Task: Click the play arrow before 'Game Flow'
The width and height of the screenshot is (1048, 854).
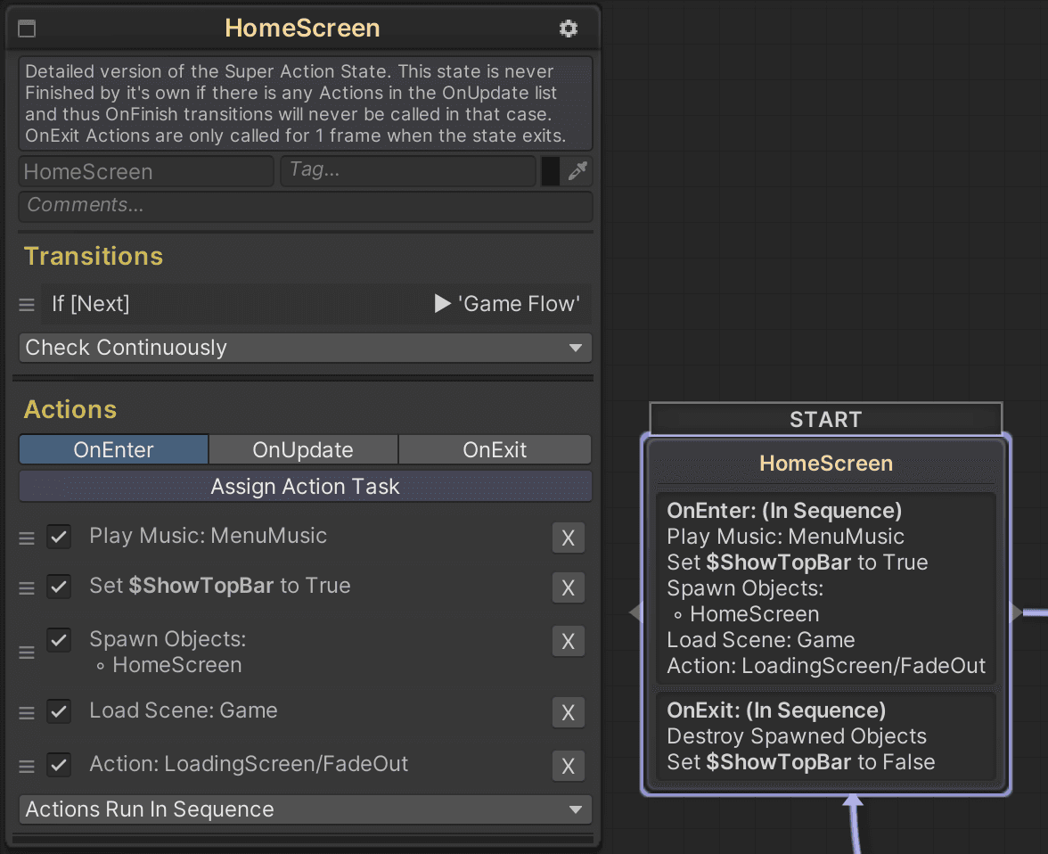Action: pos(442,304)
